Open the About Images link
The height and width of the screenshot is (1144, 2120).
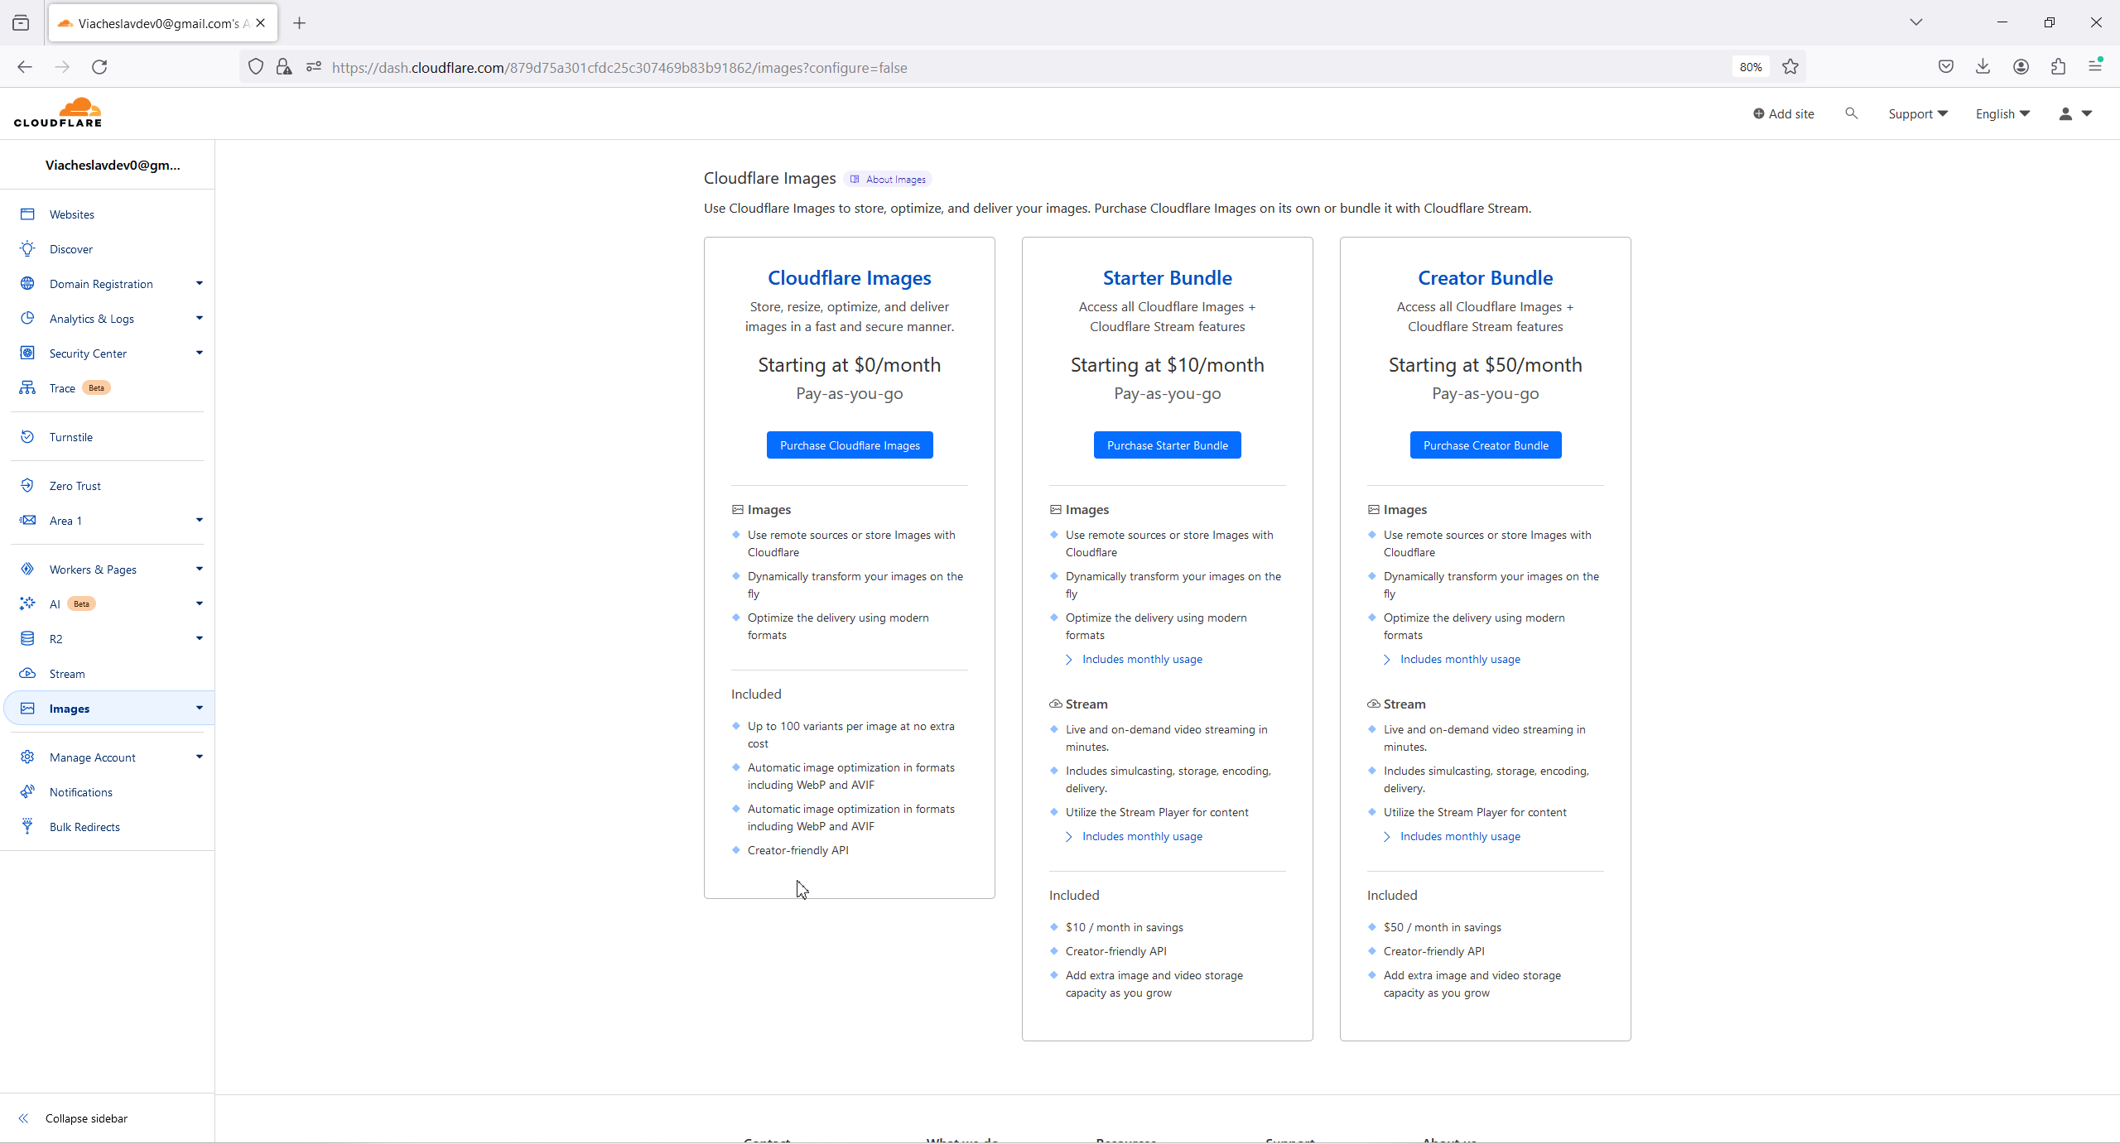point(889,180)
